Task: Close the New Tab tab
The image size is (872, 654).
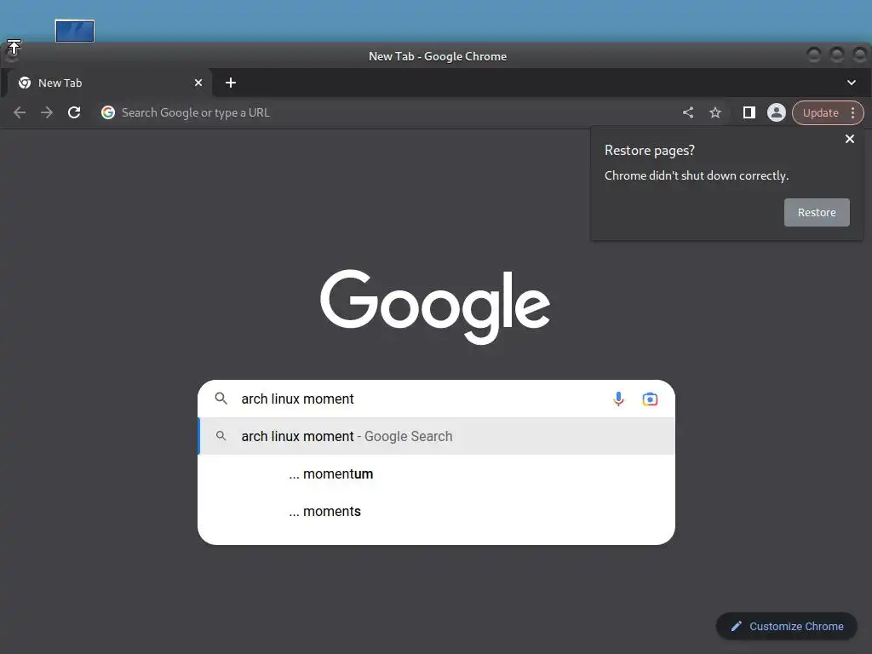Action: tap(198, 83)
